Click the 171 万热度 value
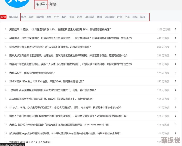 coord(163,73)
